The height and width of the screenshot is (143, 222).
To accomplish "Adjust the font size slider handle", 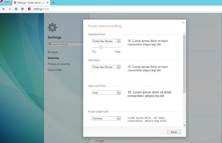I will [x=101, y=47].
